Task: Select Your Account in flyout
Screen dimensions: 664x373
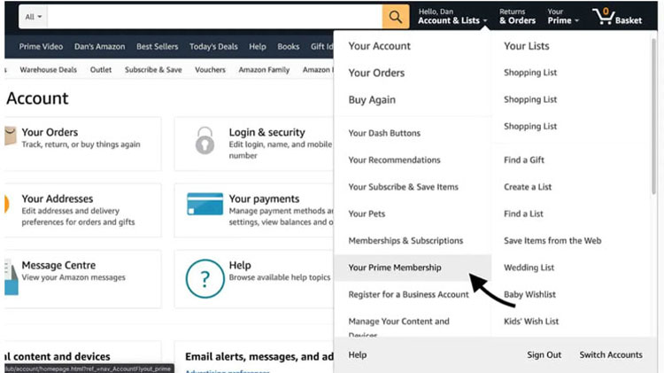Action: [380, 46]
